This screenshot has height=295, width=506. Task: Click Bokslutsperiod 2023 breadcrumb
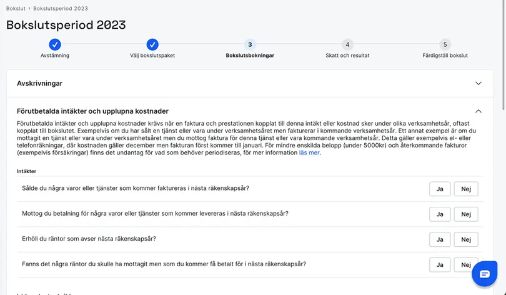coord(61,8)
